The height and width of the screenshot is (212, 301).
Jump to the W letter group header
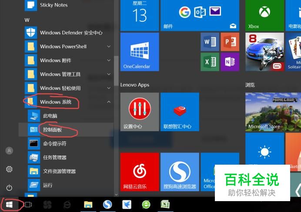point(27,20)
